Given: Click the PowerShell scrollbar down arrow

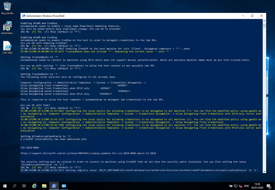Looking at the screenshot, I should coord(264,171).
